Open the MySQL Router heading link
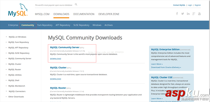 [x=58, y=88]
